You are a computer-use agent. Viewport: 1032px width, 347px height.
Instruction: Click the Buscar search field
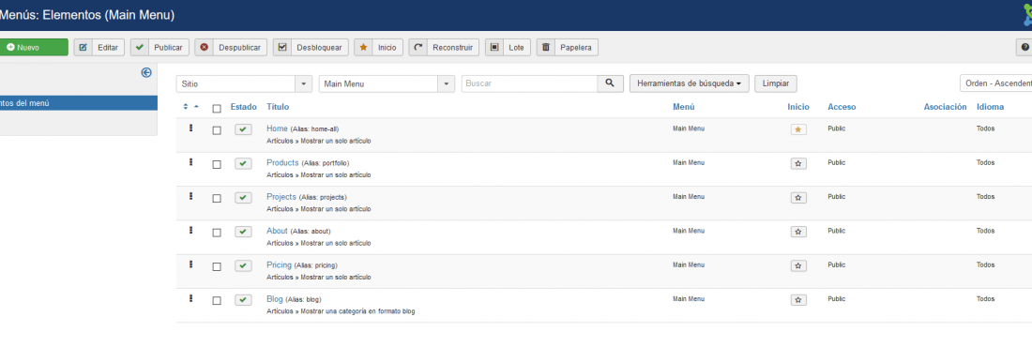pos(530,83)
